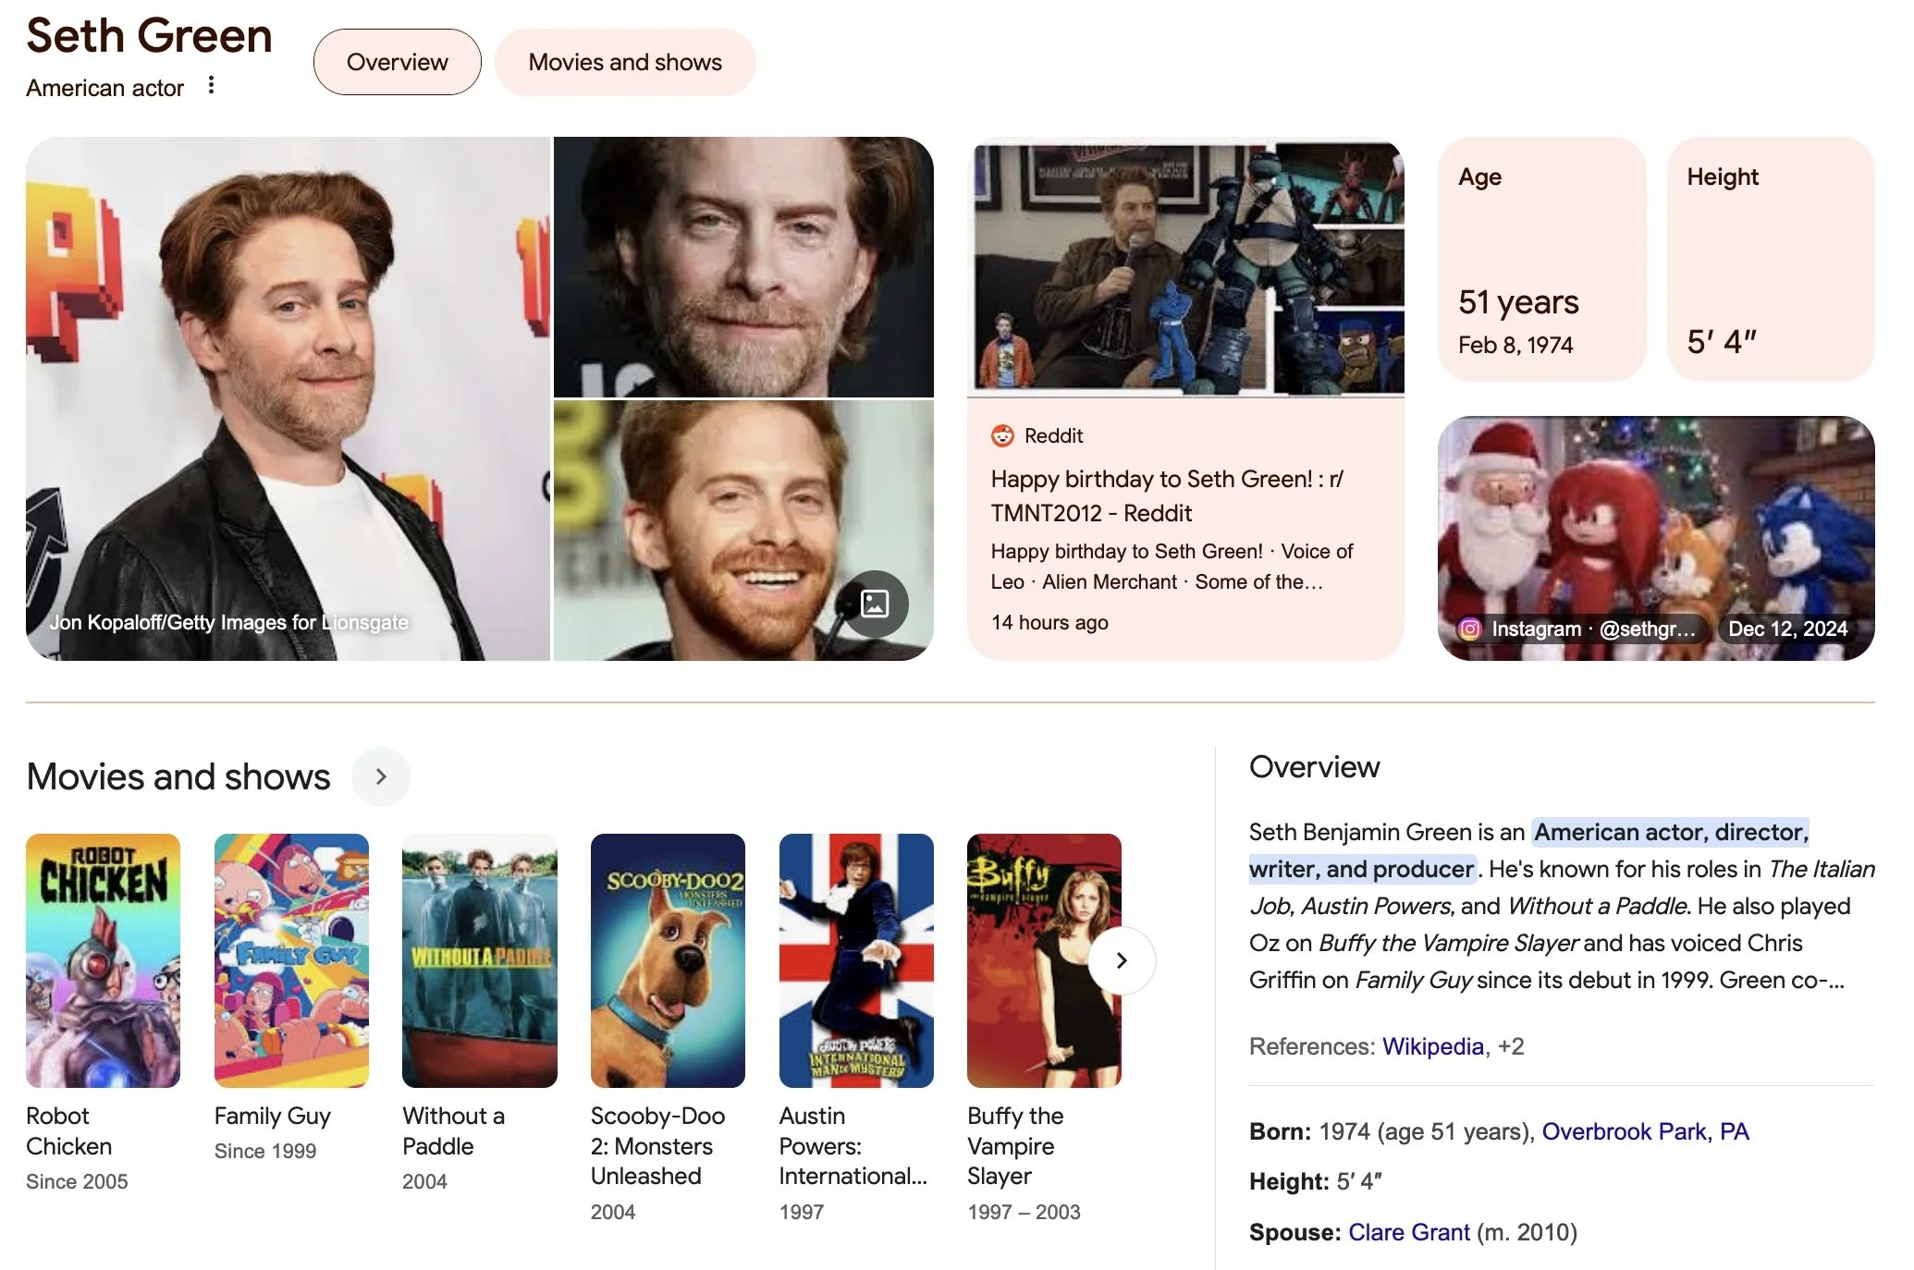This screenshot has height=1270, width=1914.
Task: Click the Reddit logo icon
Action: 1002,435
